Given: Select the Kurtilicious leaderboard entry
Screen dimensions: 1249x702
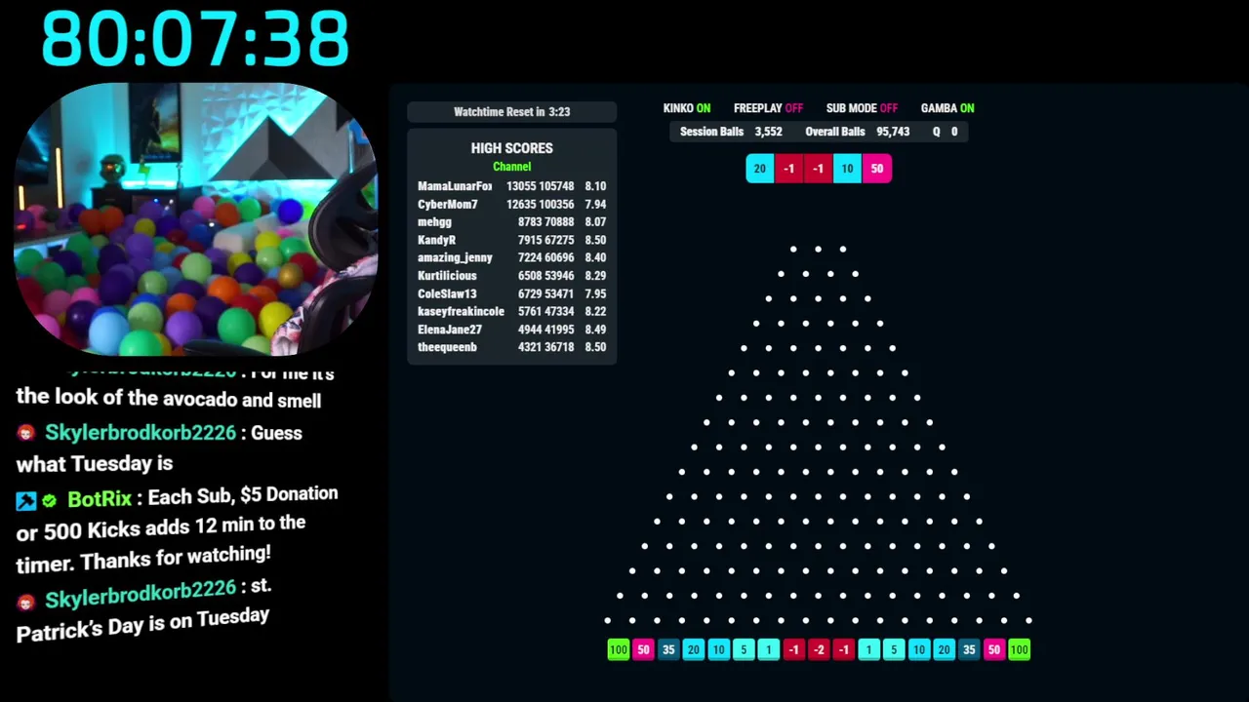Looking at the screenshot, I should pos(511,276).
